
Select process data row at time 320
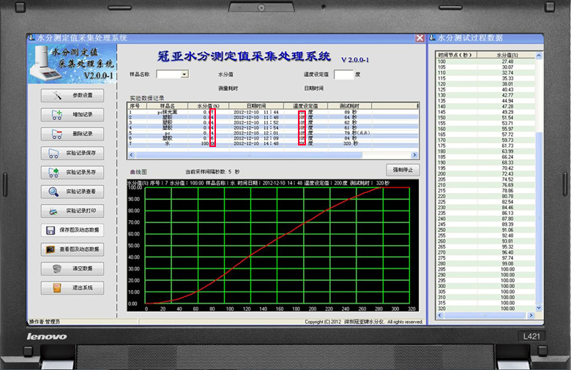click(x=486, y=309)
